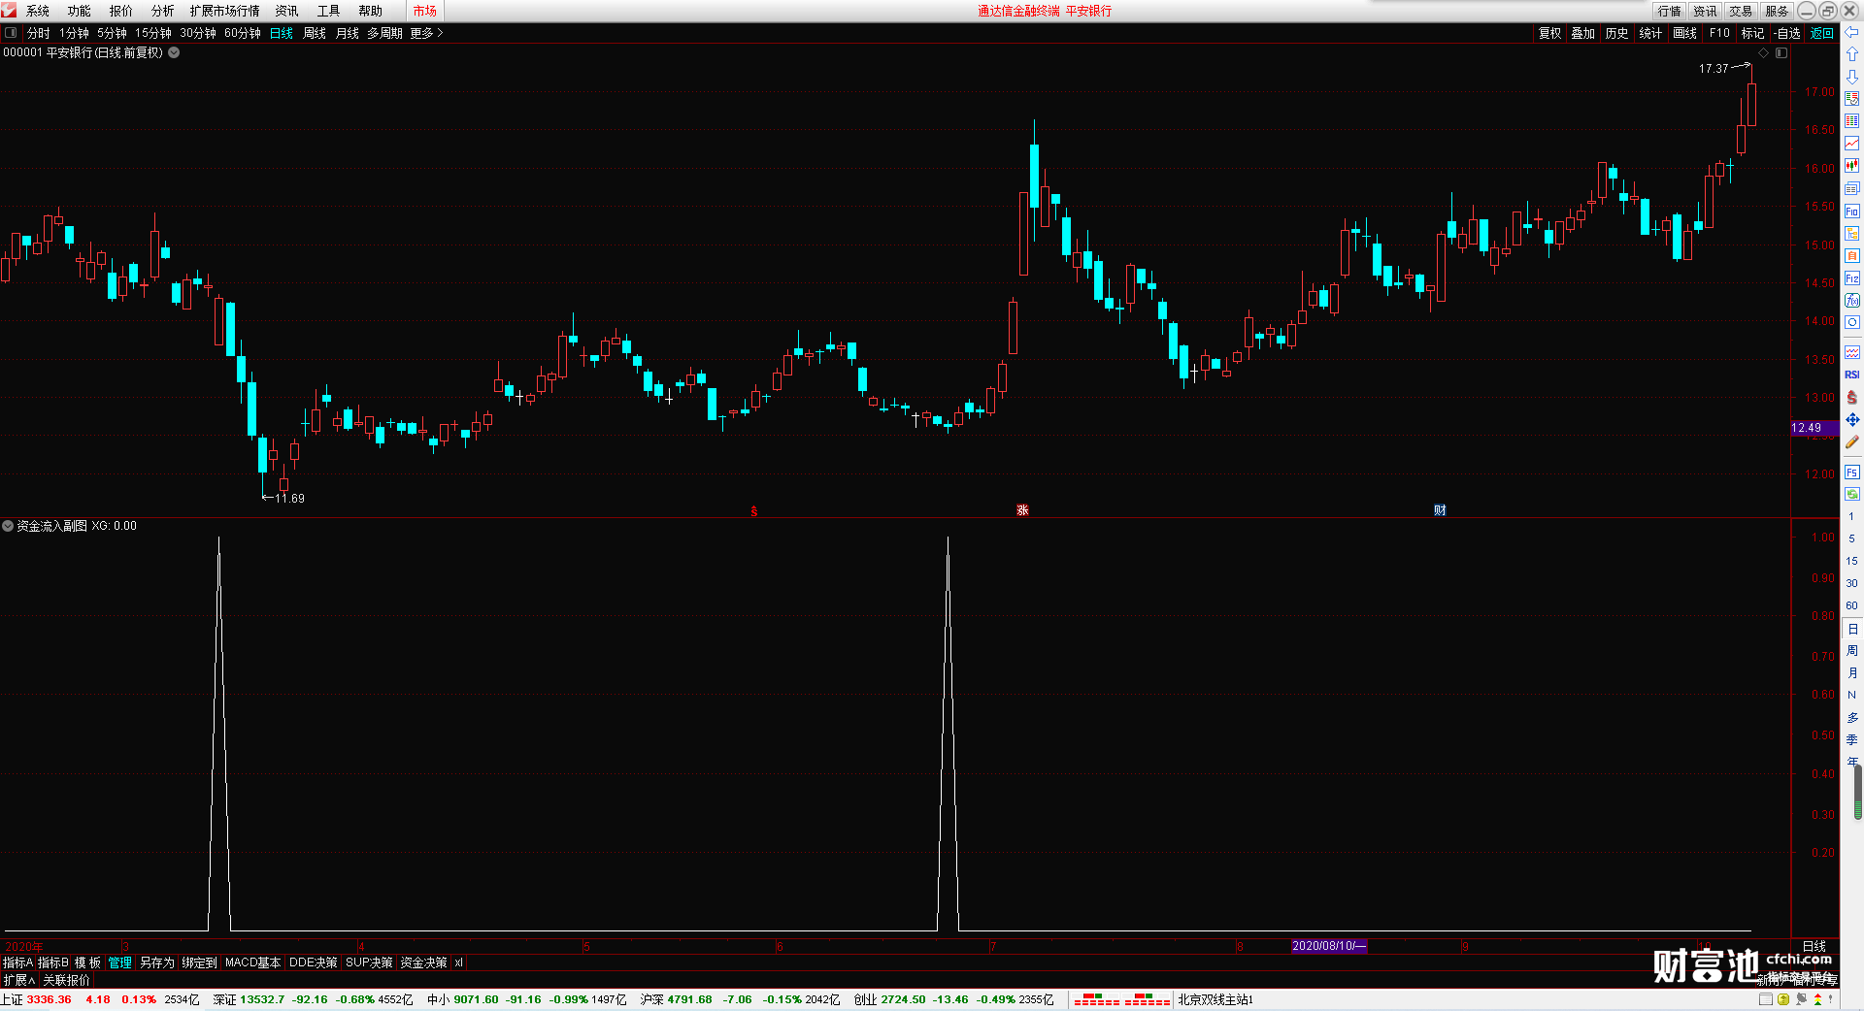This screenshot has height=1011, width=1864.
Task: Open the 多周期 multi-period view
Action: tap(384, 33)
